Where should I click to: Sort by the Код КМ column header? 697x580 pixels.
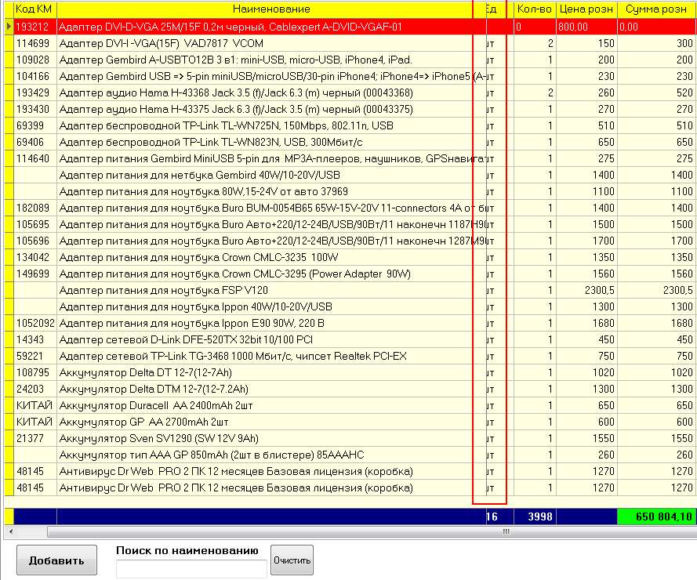click(34, 9)
